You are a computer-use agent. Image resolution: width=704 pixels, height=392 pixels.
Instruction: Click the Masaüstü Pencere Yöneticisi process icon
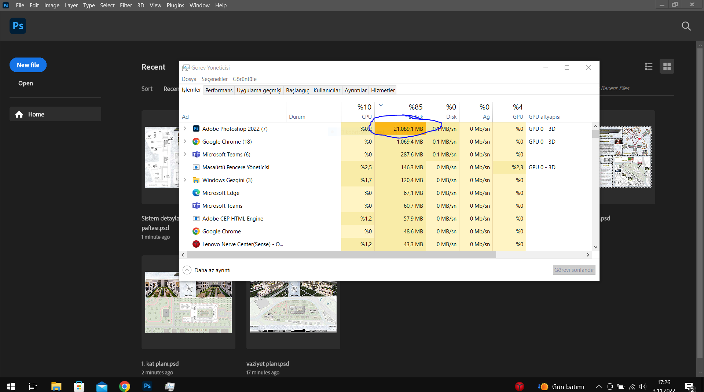tap(196, 167)
